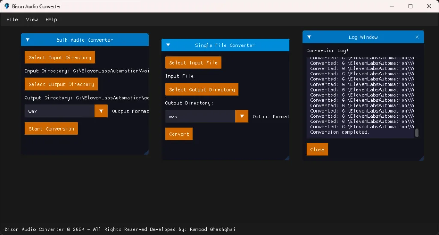This screenshot has height=235, width=439.
Task: Click the 'Input File:' label
Action: (180, 76)
